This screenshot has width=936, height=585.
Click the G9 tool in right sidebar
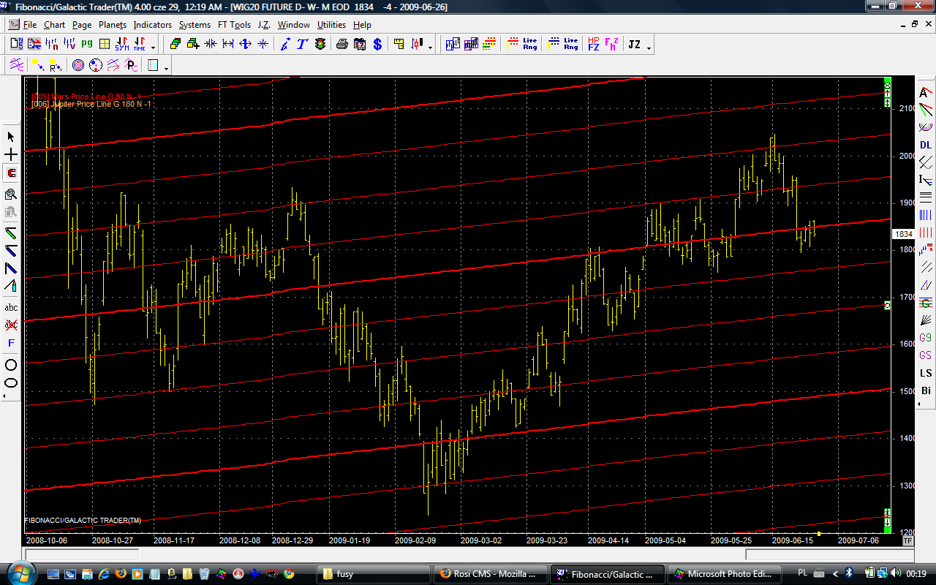(x=926, y=338)
